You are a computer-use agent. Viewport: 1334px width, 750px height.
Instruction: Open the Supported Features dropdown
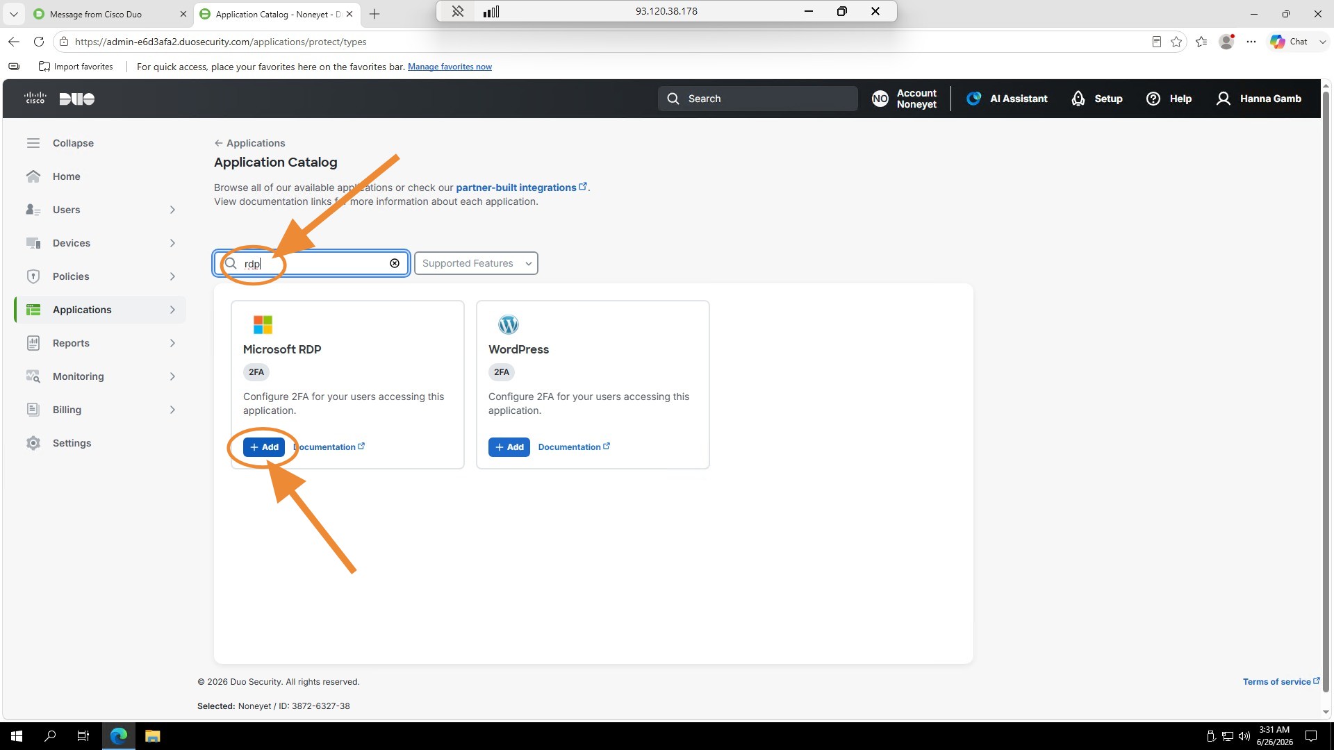pos(476,263)
